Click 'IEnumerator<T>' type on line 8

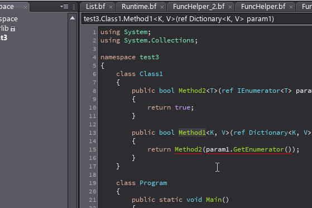(x=265, y=91)
